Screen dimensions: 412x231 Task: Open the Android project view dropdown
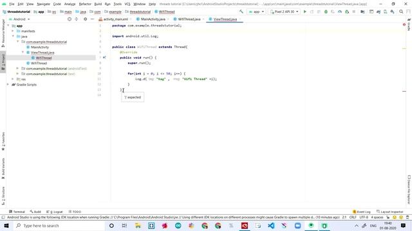pyautogui.click(x=20, y=19)
